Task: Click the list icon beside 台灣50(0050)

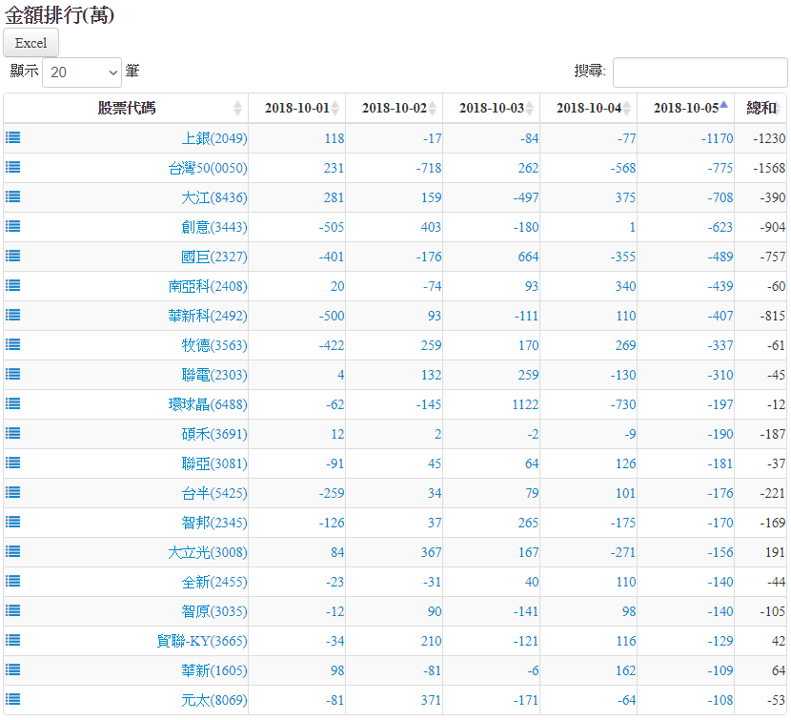Action: (x=13, y=167)
